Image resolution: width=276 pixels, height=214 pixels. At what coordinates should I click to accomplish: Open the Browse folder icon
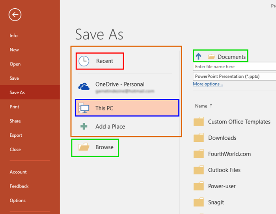click(84, 147)
